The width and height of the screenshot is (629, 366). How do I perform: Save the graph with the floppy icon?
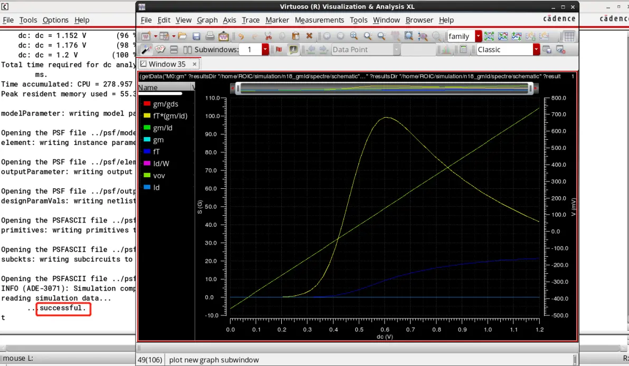pos(196,36)
